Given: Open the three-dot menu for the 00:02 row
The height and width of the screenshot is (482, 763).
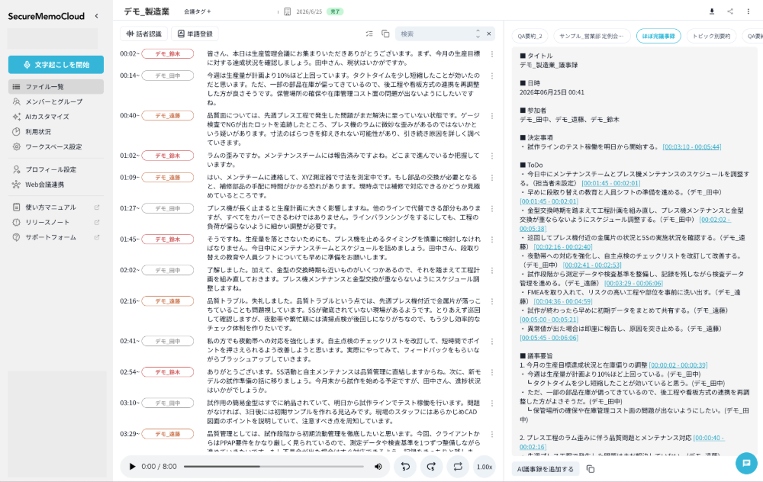Looking at the screenshot, I should click(492, 54).
